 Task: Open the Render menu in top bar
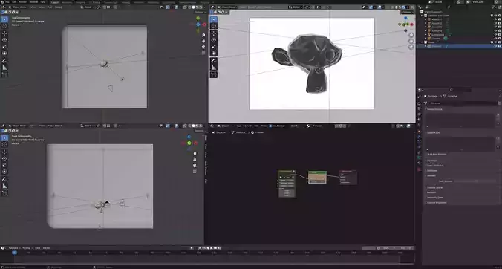[23, 2]
